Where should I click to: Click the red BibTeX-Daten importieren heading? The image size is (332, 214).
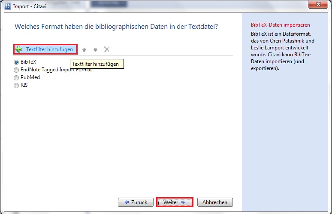tap(280, 25)
